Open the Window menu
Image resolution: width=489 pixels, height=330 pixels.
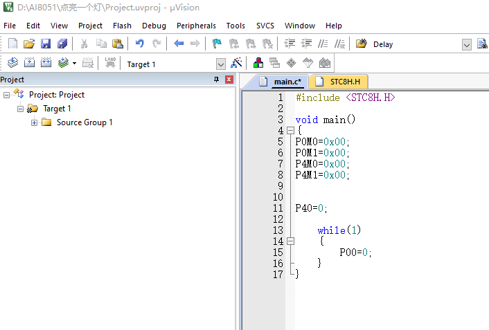coord(300,26)
